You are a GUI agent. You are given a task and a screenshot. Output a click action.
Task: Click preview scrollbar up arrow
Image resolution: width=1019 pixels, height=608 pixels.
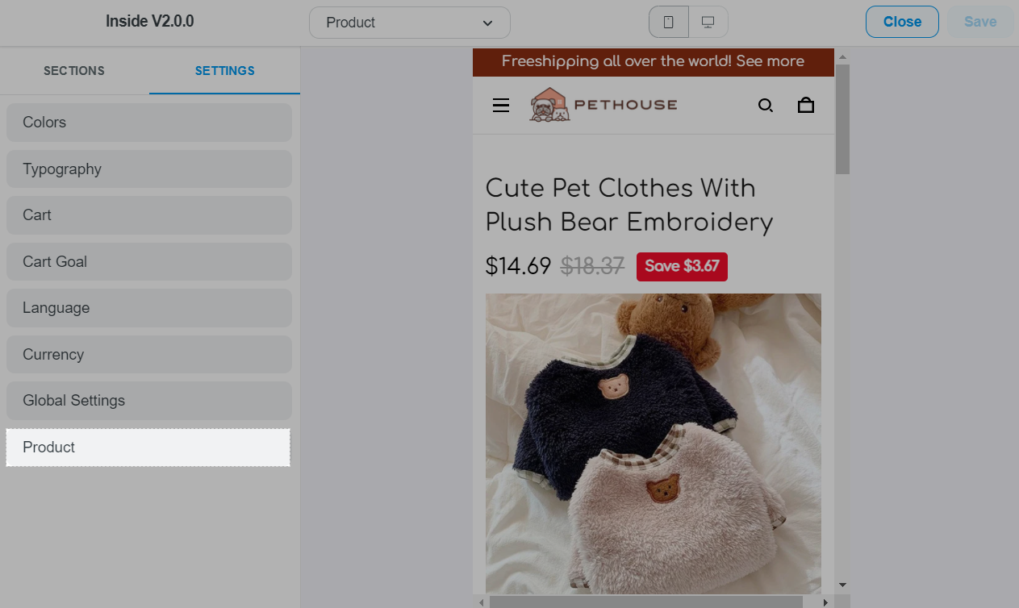(842, 56)
